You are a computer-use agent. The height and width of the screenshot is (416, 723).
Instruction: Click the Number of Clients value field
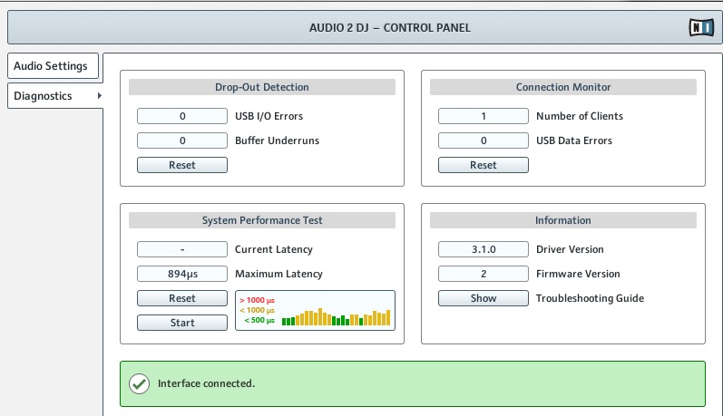483,116
